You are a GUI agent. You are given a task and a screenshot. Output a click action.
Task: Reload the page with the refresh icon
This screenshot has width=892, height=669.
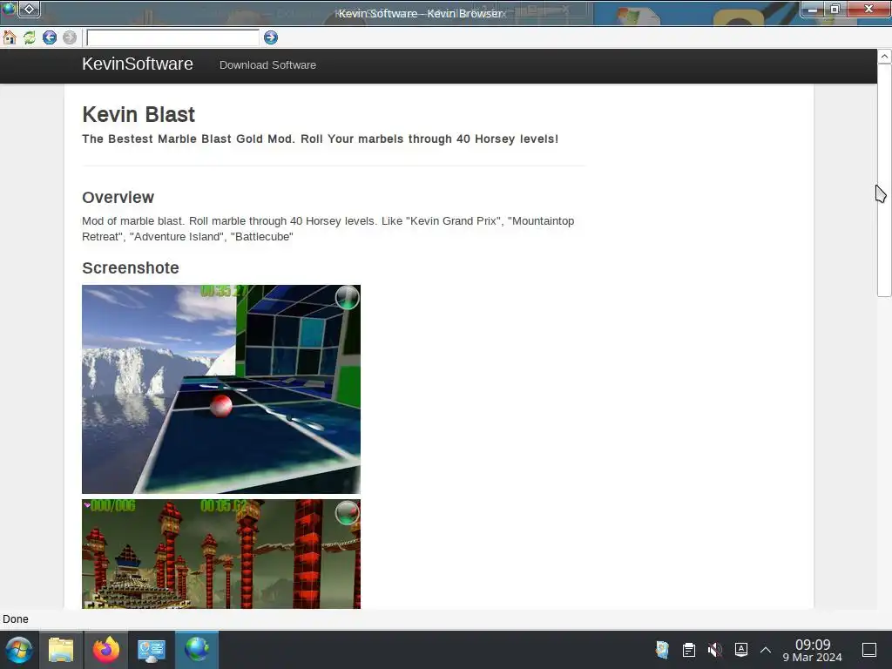click(x=30, y=37)
